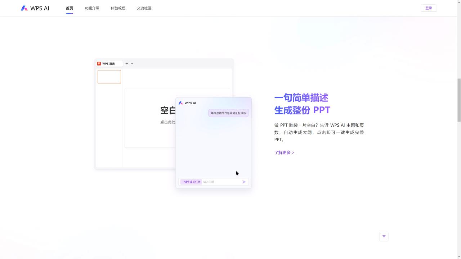Expand the chevron next to the plus icon
Image resolution: width=461 pixels, height=259 pixels.
pyautogui.click(x=132, y=64)
